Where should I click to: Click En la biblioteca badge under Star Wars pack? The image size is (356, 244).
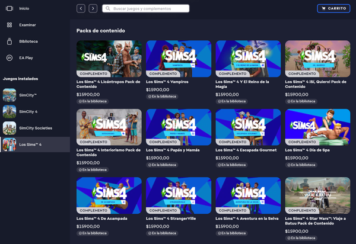[301, 238]
